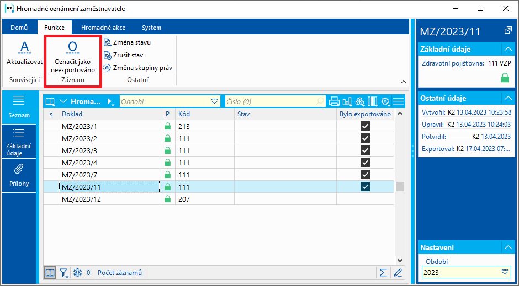519x286 pixels.
Task: Open the Přílohy sidebar page
Action: (19, 176)
